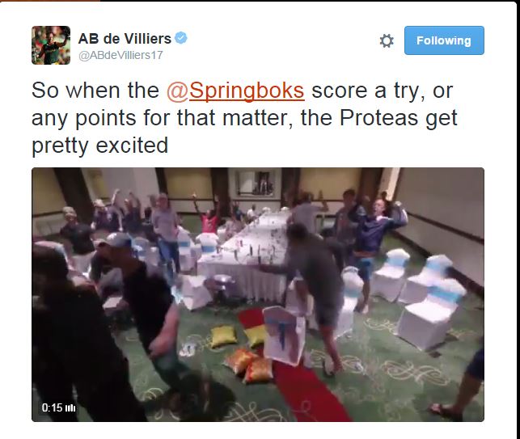Click the blue verified badge checkmark

[181, 38]
